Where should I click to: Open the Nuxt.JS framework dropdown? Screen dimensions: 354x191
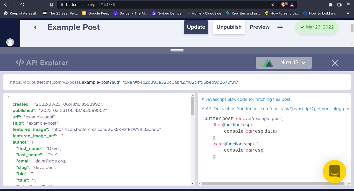[x=284, y=63]
